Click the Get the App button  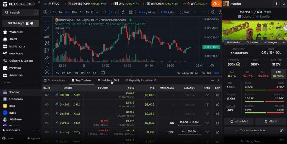(21, 23)
